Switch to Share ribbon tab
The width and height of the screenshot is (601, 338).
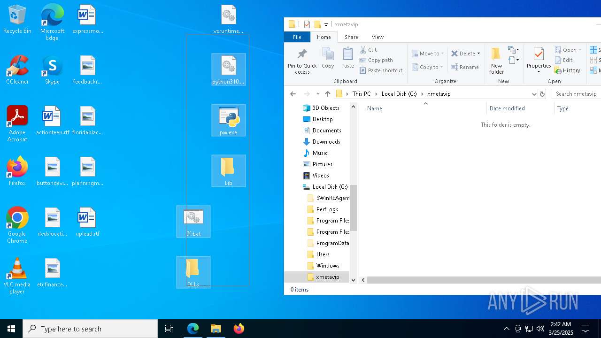tap(351, 37)
